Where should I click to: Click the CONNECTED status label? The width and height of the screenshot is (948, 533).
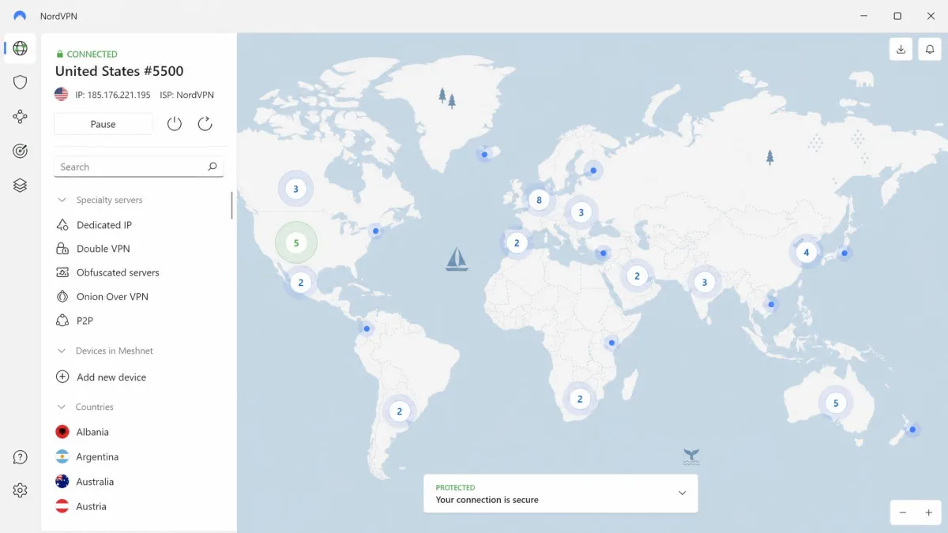[92, 54]
